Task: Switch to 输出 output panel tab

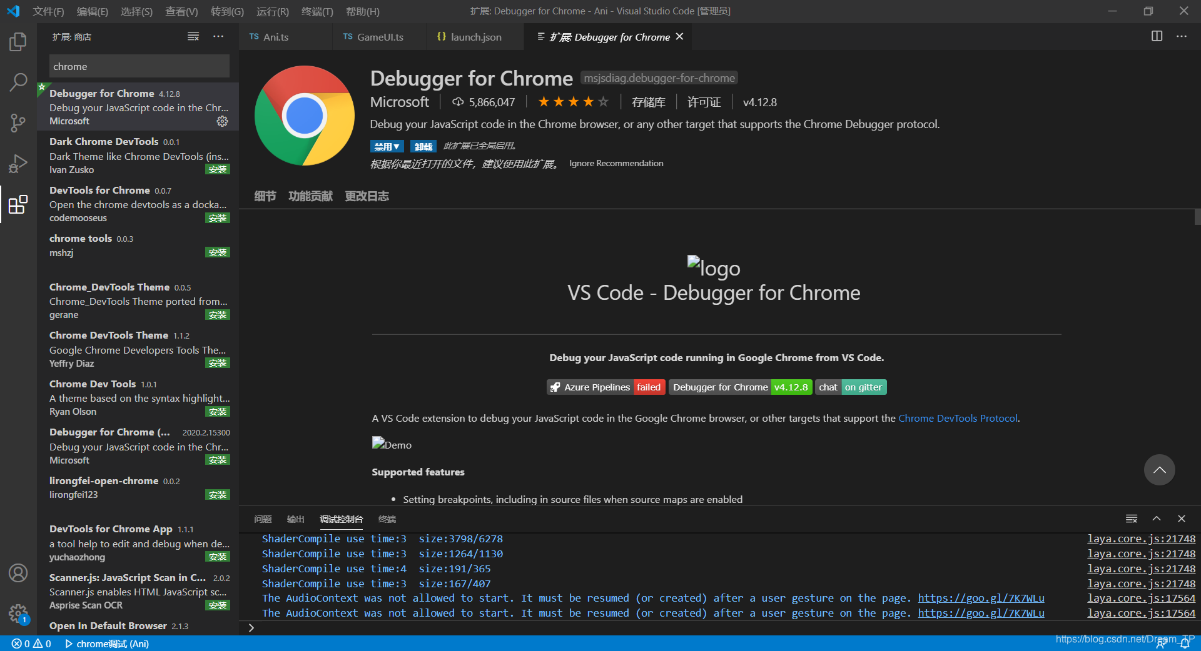Action: tap(295, 519)
